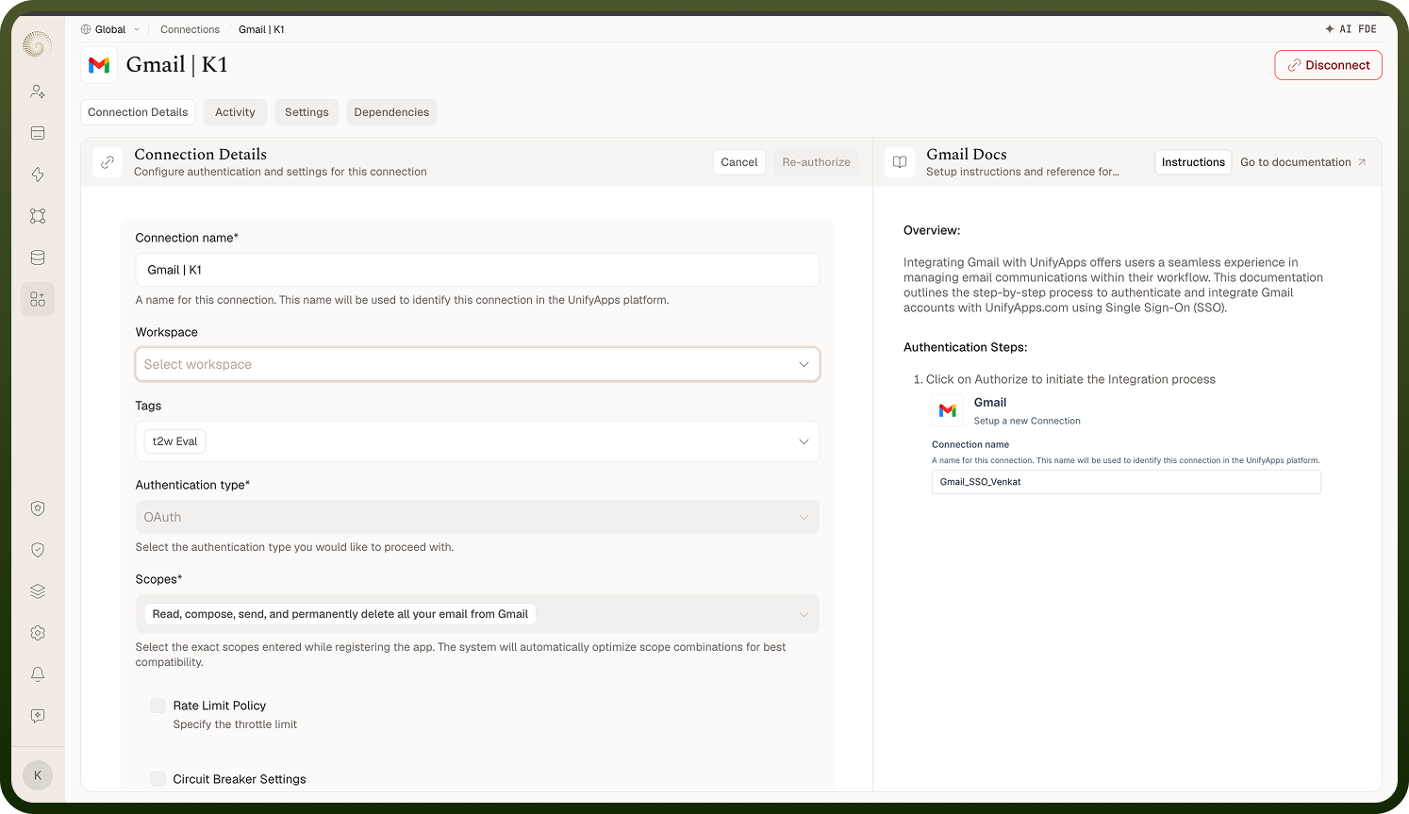Focus the Connection name input field

click(477, 270)
